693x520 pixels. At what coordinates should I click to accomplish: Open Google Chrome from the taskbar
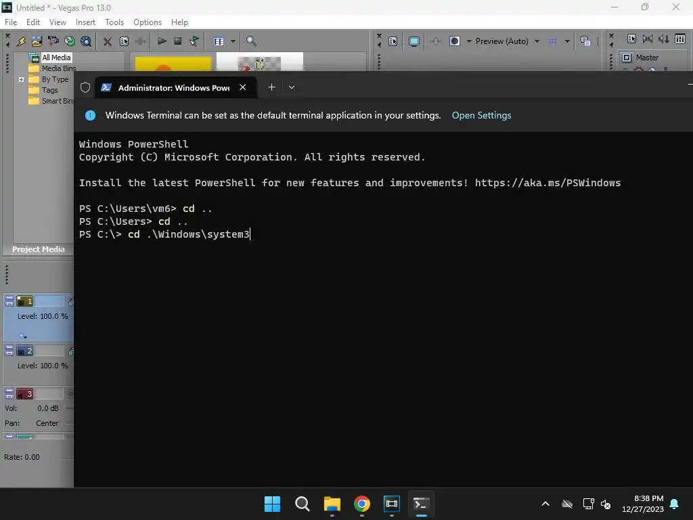[362, 504]
